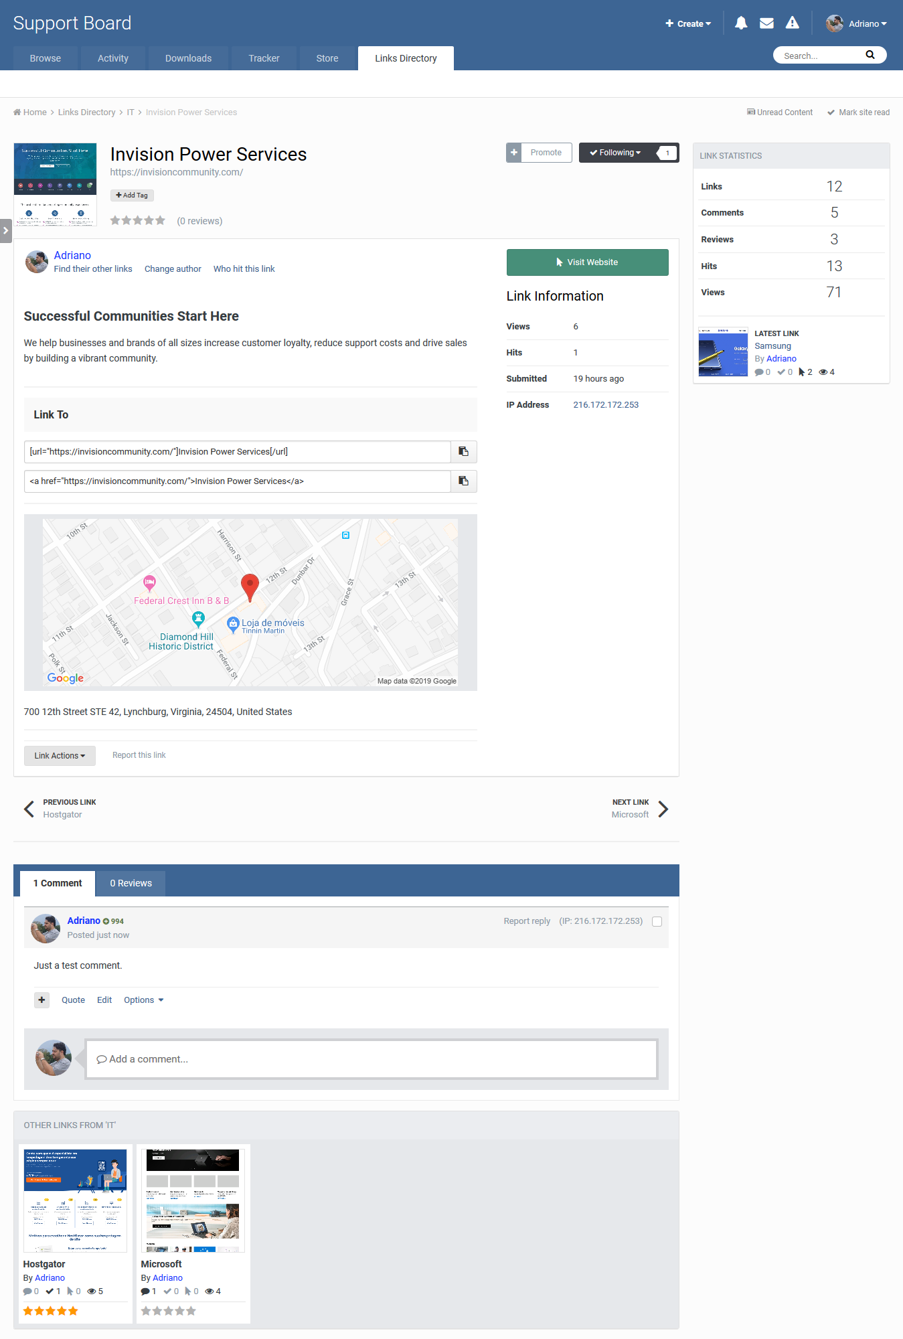Click the Add Tag button
Screen dimensions: 903x1339
[x=132, y=195]
